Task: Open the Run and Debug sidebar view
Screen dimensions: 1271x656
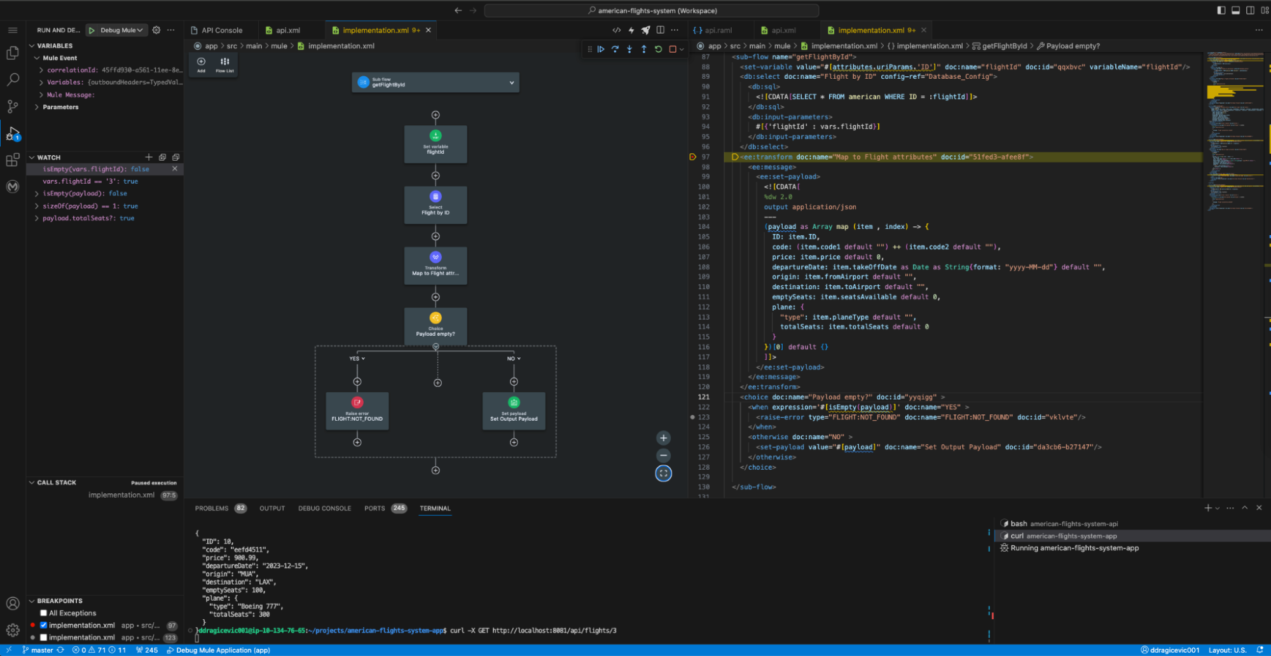Action: click(13, 134)
